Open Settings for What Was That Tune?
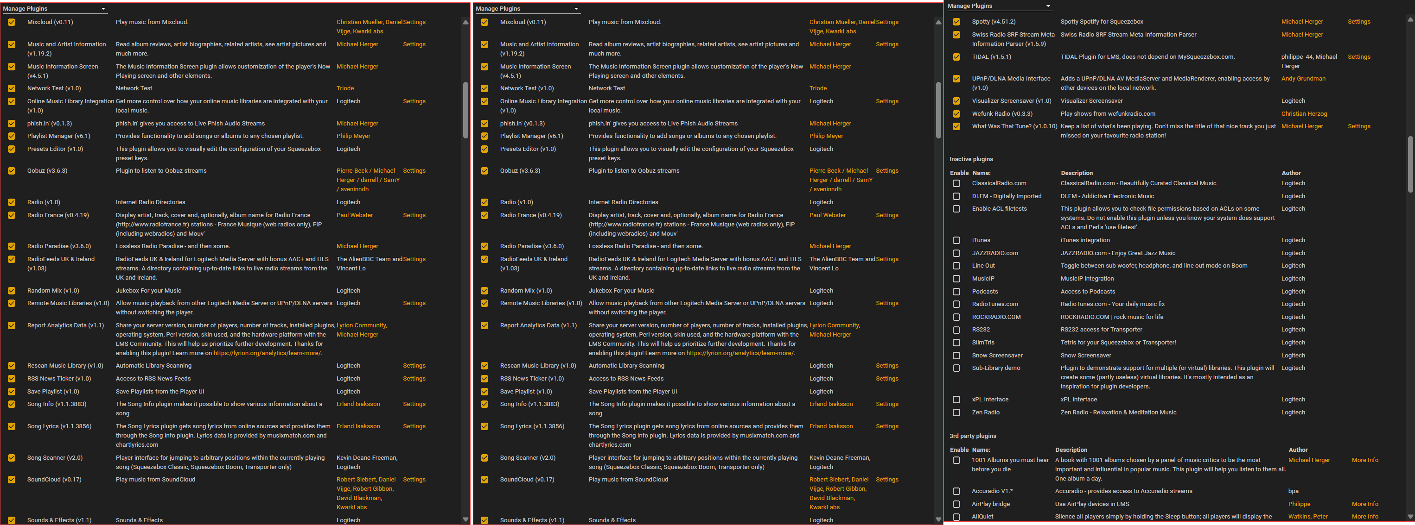This screenshot has width=1415, height=525. 1358,126
